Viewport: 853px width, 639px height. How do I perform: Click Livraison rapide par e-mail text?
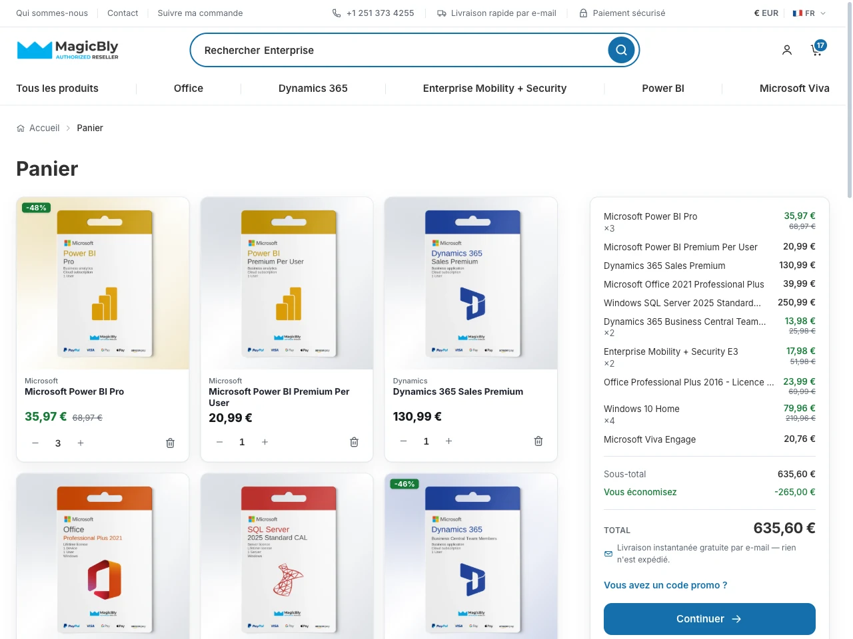[503, 13]
